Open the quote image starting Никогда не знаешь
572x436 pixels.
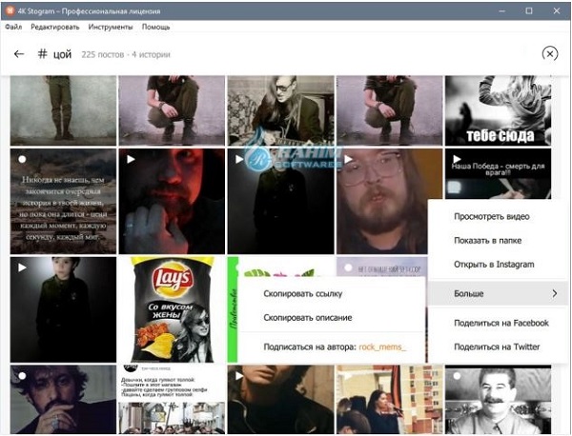tap(63, 201)
